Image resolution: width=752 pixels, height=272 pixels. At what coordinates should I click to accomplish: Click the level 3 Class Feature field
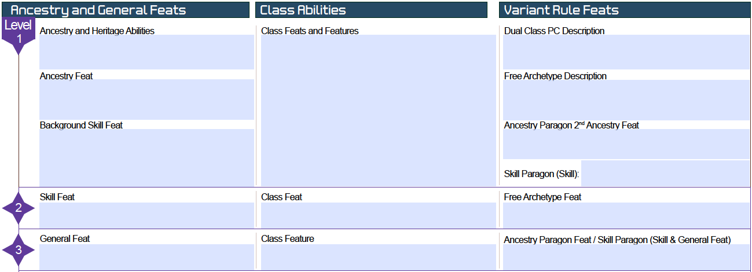coord(379,256)
